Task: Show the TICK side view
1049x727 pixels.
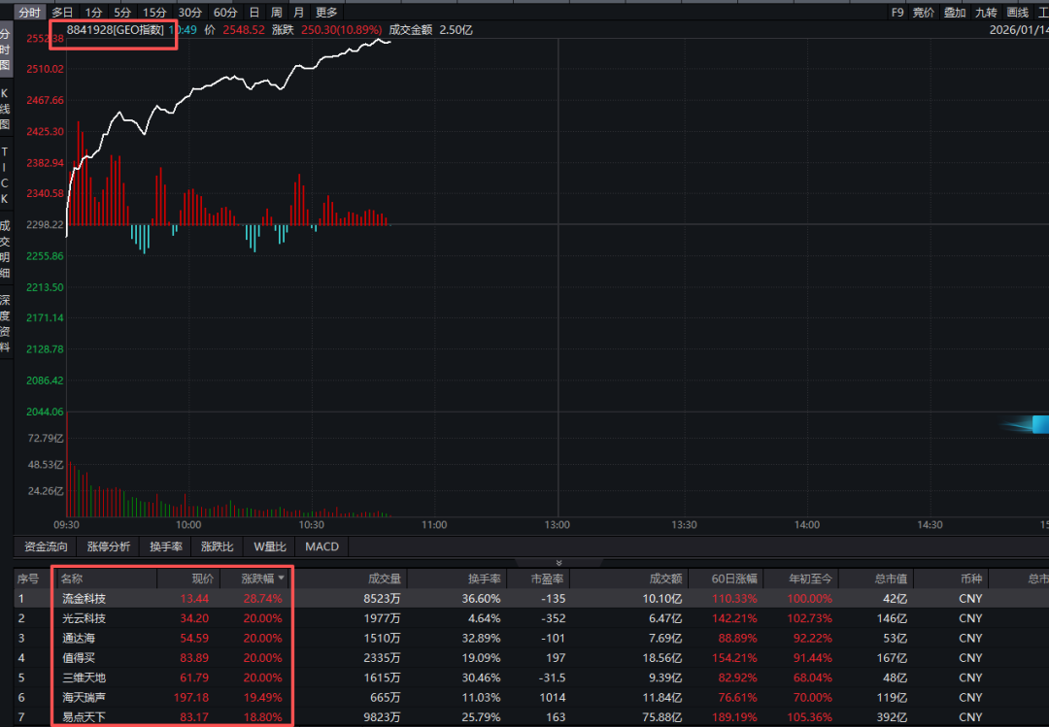Action: click(6, 175)
